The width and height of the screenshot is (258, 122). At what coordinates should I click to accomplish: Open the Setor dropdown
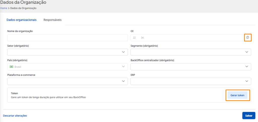(68, 52)
